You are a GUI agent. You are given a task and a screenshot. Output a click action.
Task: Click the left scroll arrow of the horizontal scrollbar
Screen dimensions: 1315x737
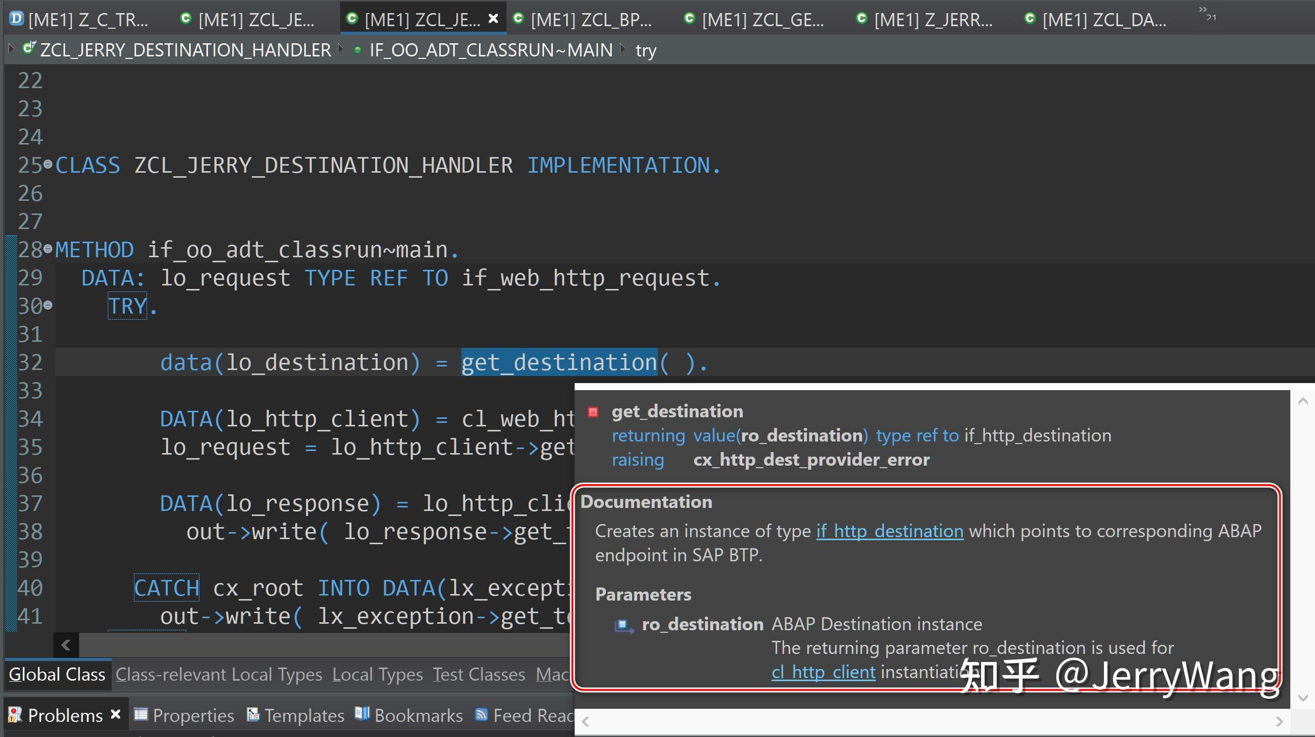pyautogui.click(x=65, y=645)
